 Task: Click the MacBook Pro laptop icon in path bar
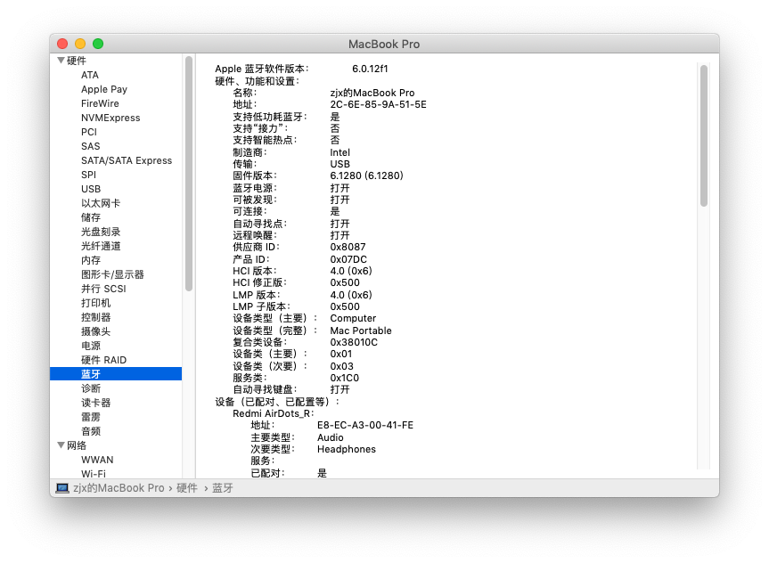click(x=62, y=488)
